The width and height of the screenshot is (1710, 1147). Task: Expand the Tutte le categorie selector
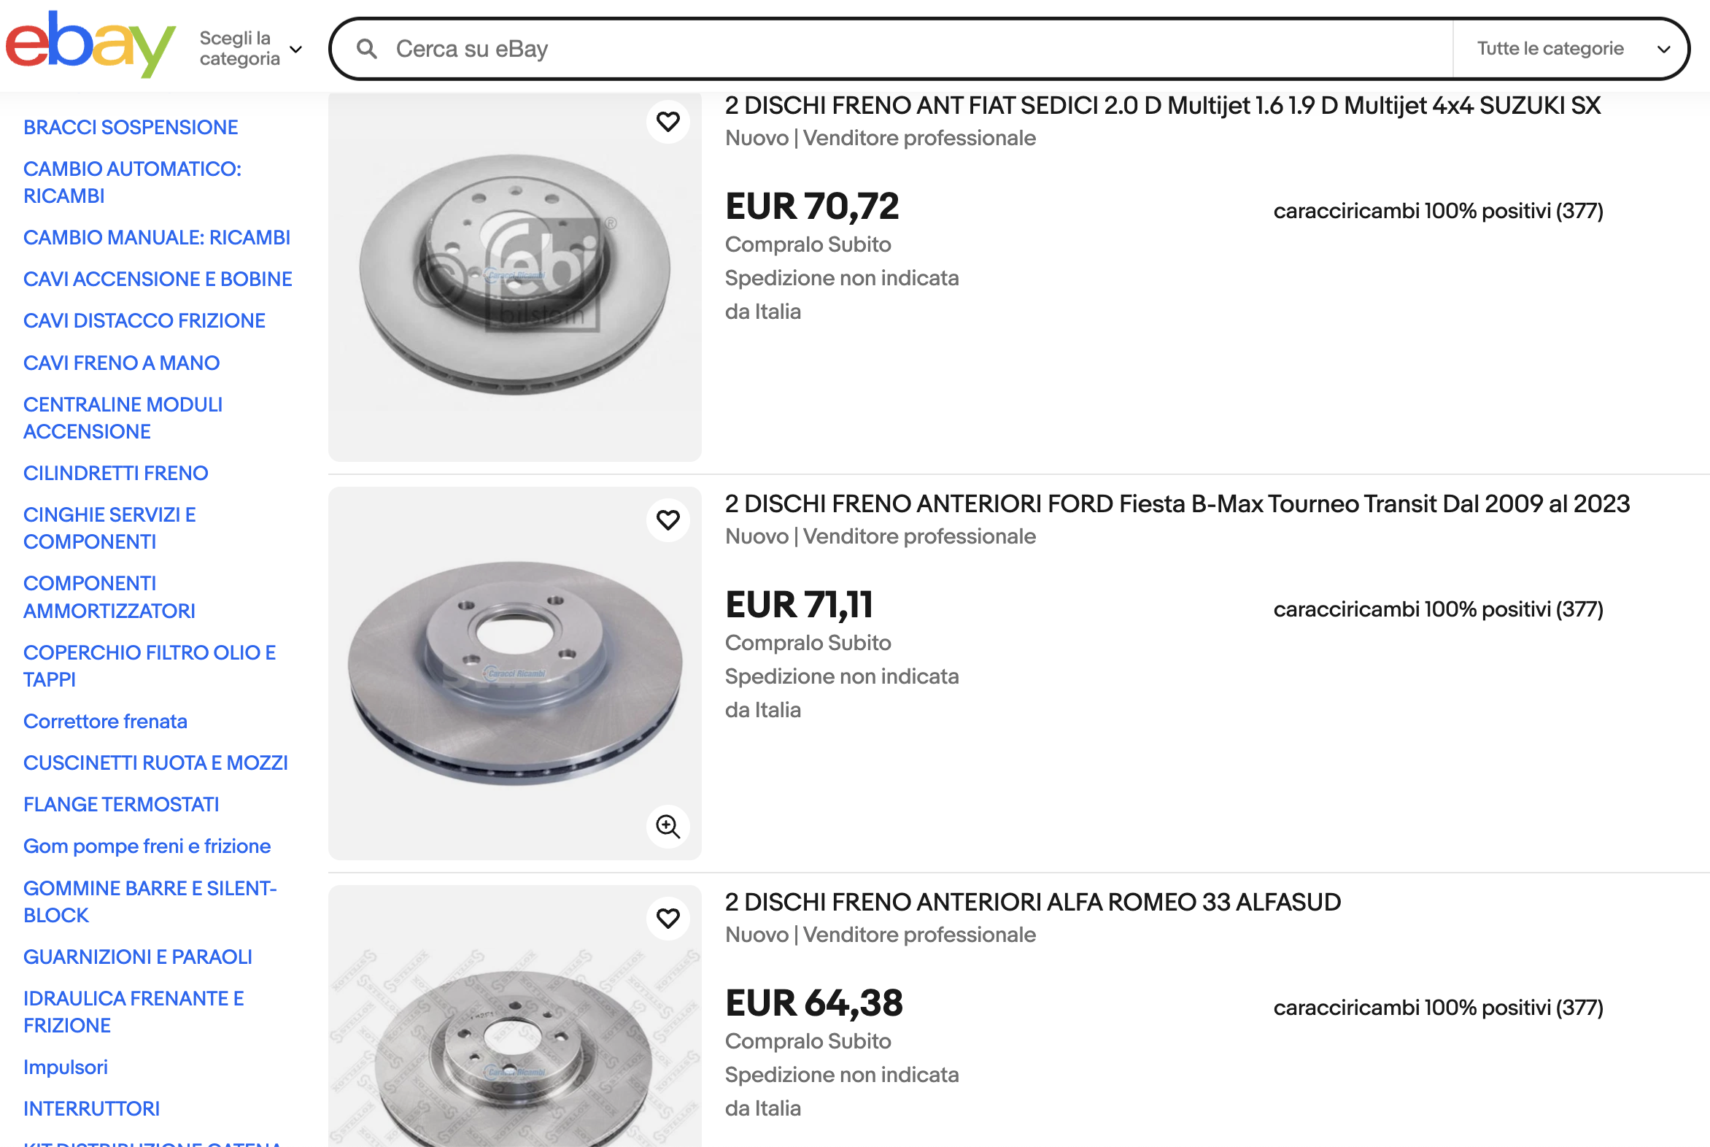tap(1571, 49)
